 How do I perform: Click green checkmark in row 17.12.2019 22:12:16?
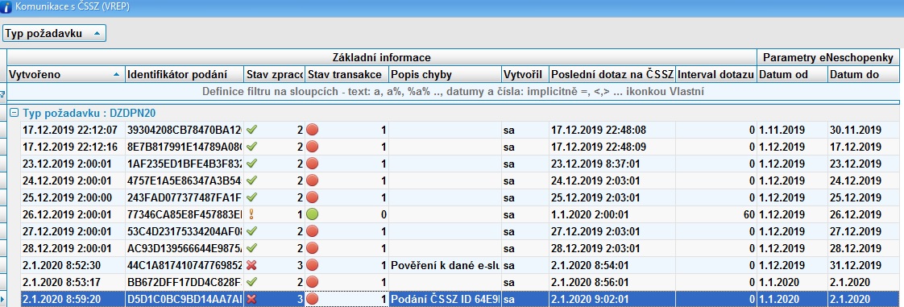252,147
